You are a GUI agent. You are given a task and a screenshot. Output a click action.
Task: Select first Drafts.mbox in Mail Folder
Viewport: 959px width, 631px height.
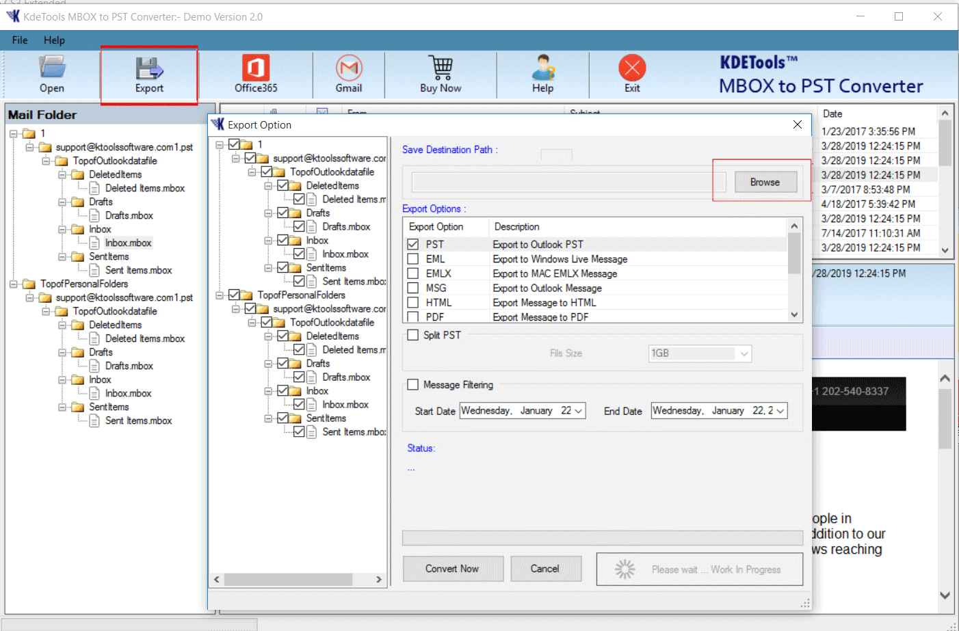tap(129, 215)
